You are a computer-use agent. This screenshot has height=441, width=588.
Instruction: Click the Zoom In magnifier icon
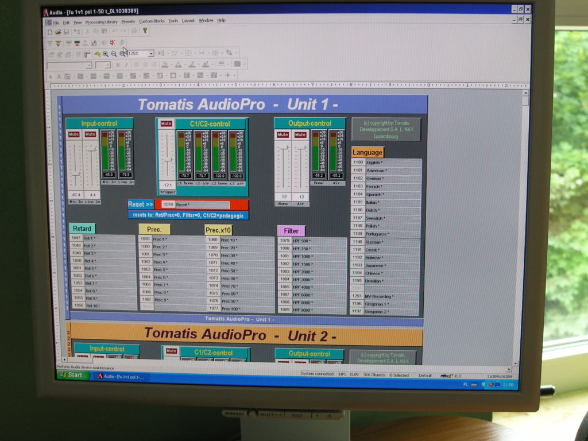pos(106,54)
